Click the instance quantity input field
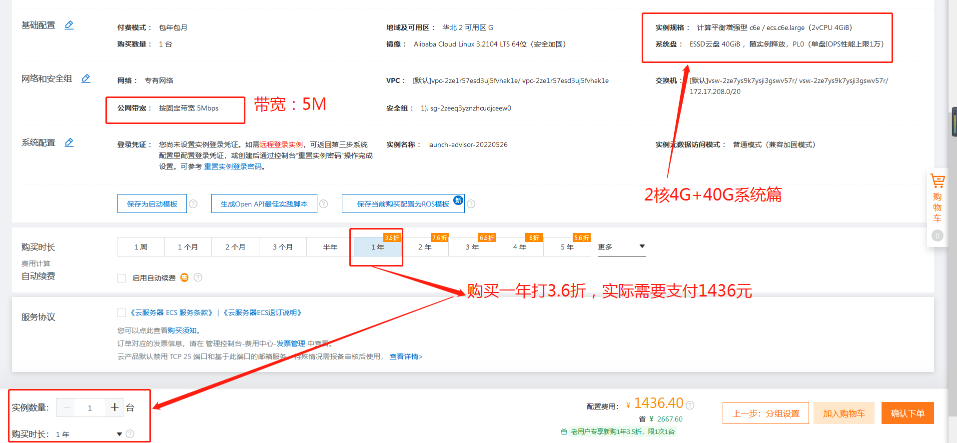This screenshot has height=443, width=957. (x=90, y=407)
